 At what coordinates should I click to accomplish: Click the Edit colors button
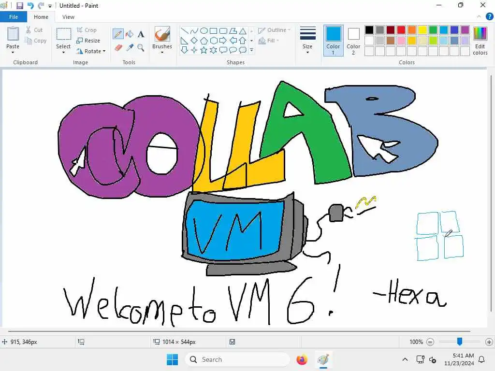pyautogui.click(x=480, y=41)
